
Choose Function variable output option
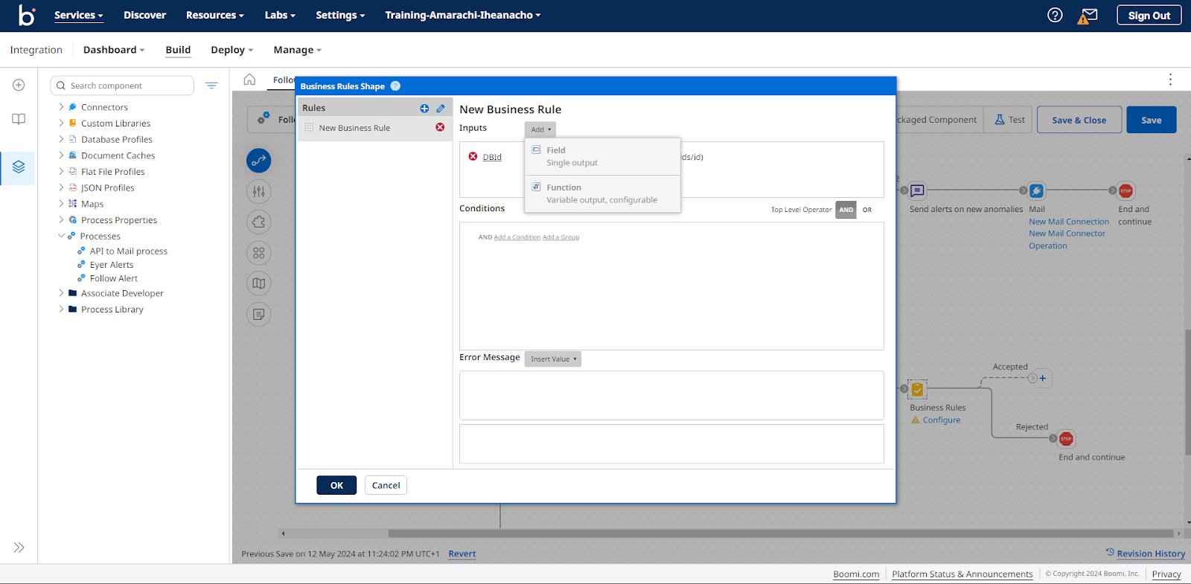[x=602, y=193]
